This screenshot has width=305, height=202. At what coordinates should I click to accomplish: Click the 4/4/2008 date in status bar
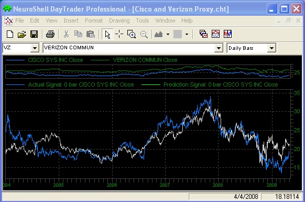[246, 197]
